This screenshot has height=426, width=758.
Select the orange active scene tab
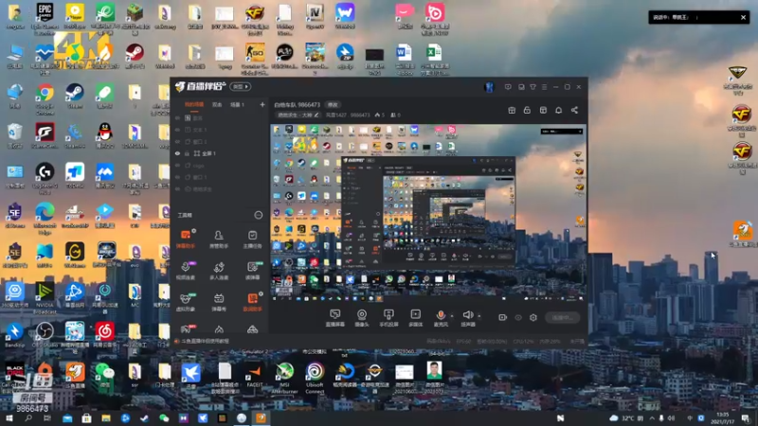(194, 105)
